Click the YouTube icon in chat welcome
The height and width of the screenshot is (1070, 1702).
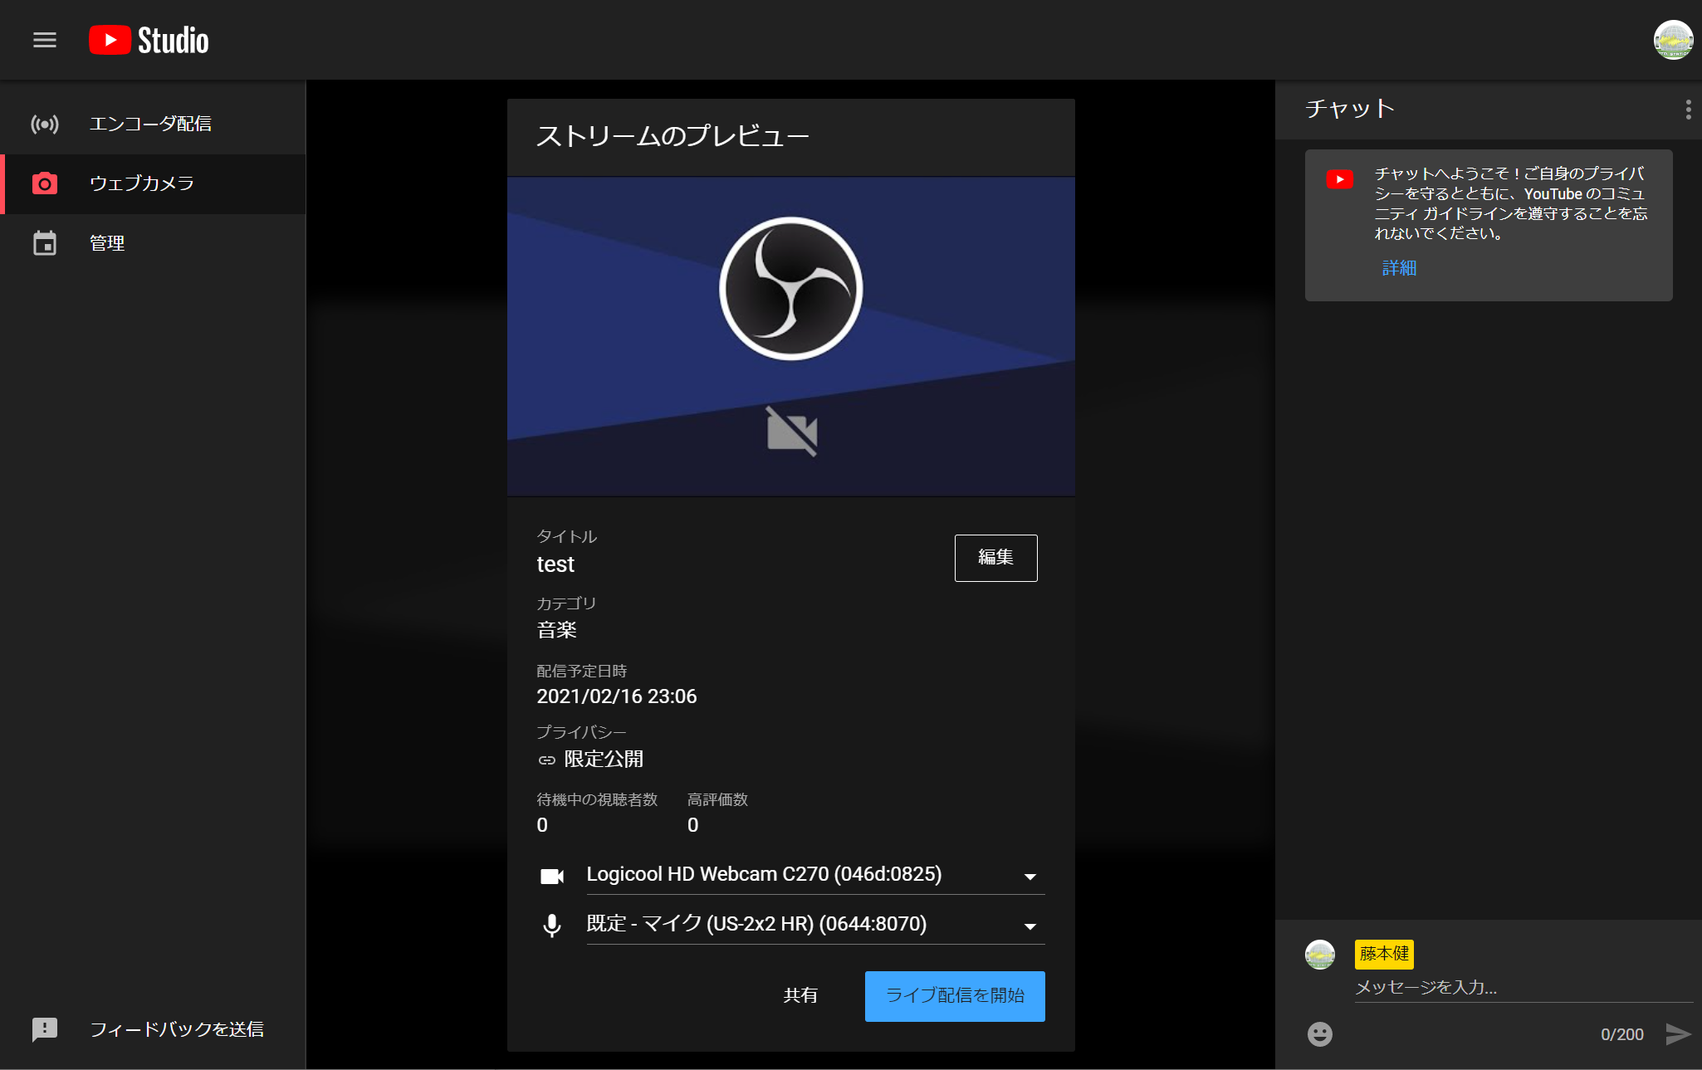click(x=1339, y=179)
